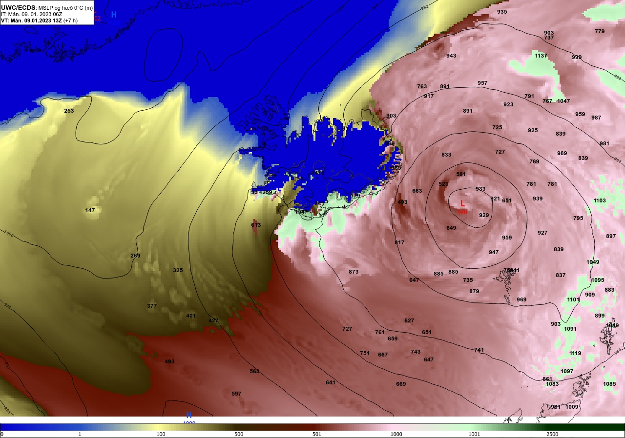Viewport: 625px width, 438px height.
Task: Click the map value 779
Action: click(600, 31)
